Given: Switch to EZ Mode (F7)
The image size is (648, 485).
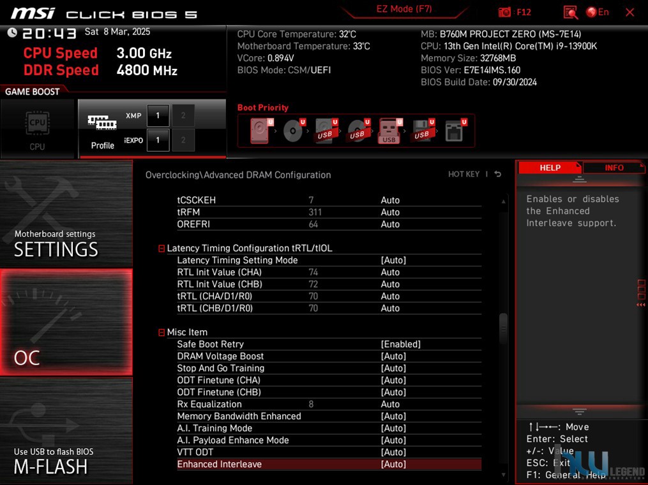Looking at the screenshot, I should point(403,9).
